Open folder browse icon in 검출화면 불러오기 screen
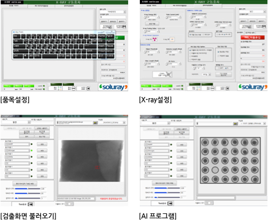The width and height of the screenshot is (268, 220). pos(95,122)
